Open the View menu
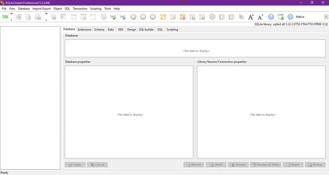The height and width of the screenshot is (175, 329). point(12,8)
